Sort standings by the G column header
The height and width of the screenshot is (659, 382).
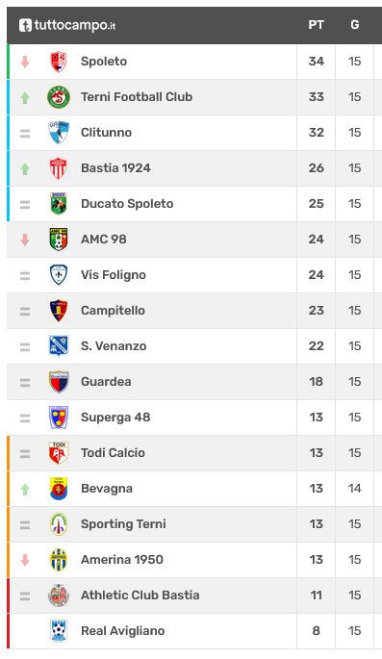coord(355,25)
